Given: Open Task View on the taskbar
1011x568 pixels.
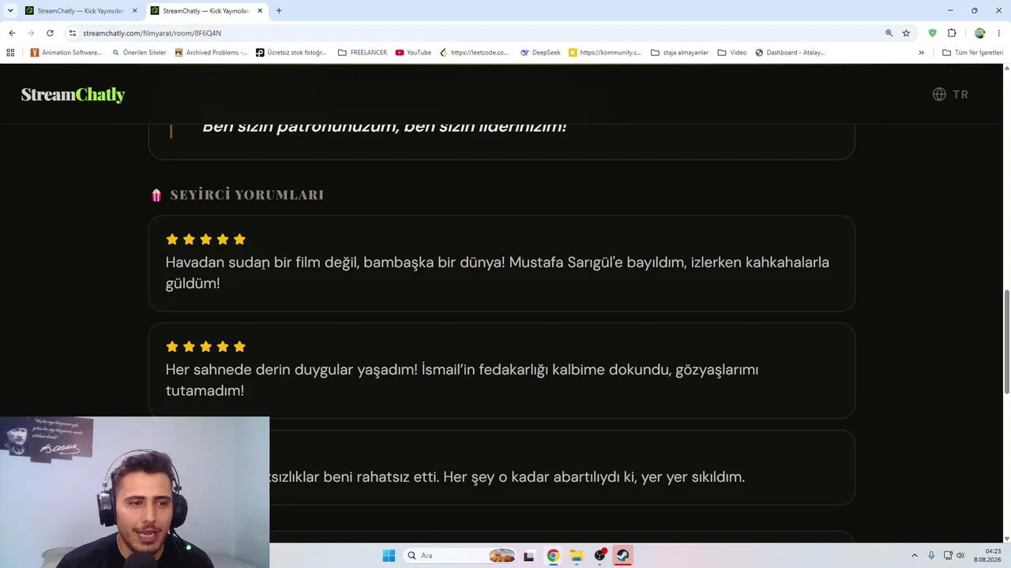Looking at the screenshot, I should pyautogui.click(x=528, y=555).
